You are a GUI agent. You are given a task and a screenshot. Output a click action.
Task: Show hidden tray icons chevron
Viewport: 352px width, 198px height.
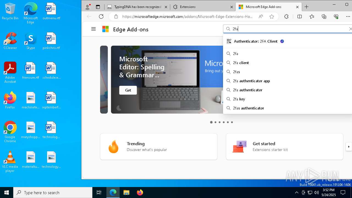[x=296, y=193]
